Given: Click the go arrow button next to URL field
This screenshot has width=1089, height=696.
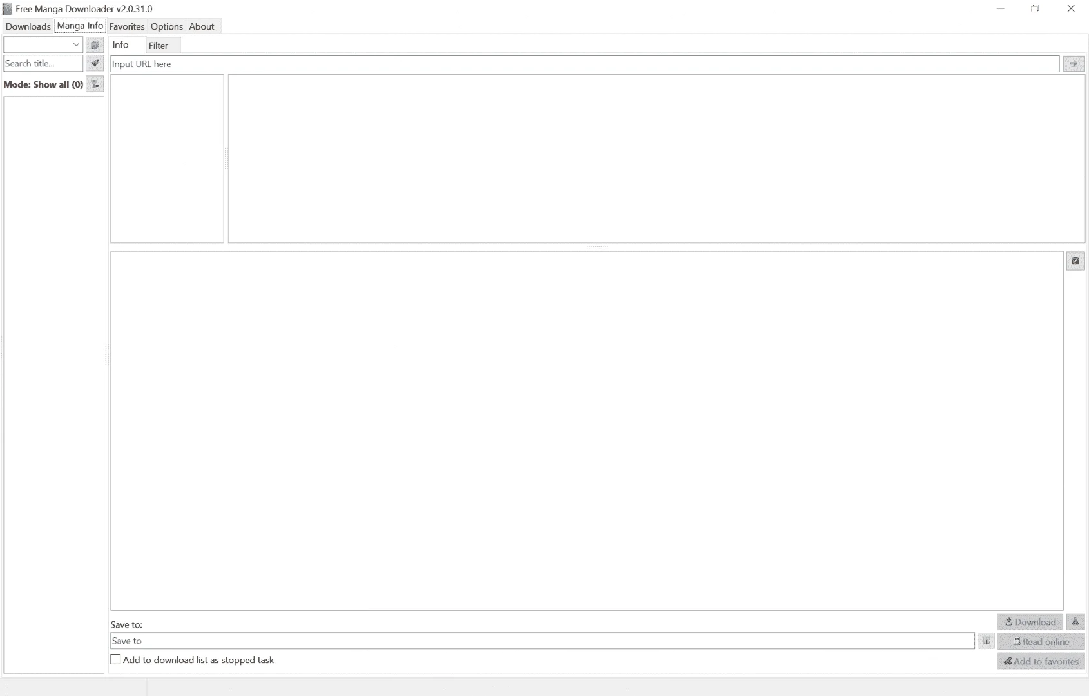Looking at the screenshot, I should pos(1074,64).
